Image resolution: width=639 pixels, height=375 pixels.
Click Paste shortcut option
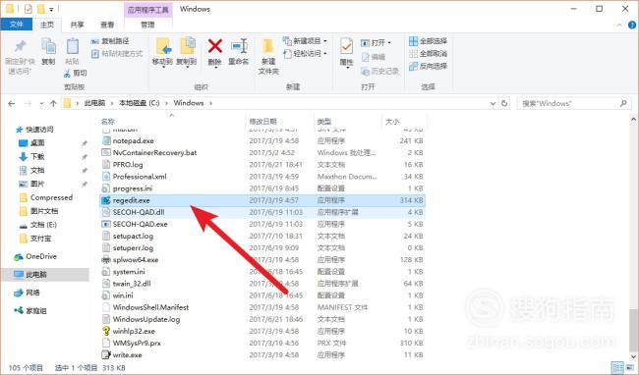(x=117, y=53)
